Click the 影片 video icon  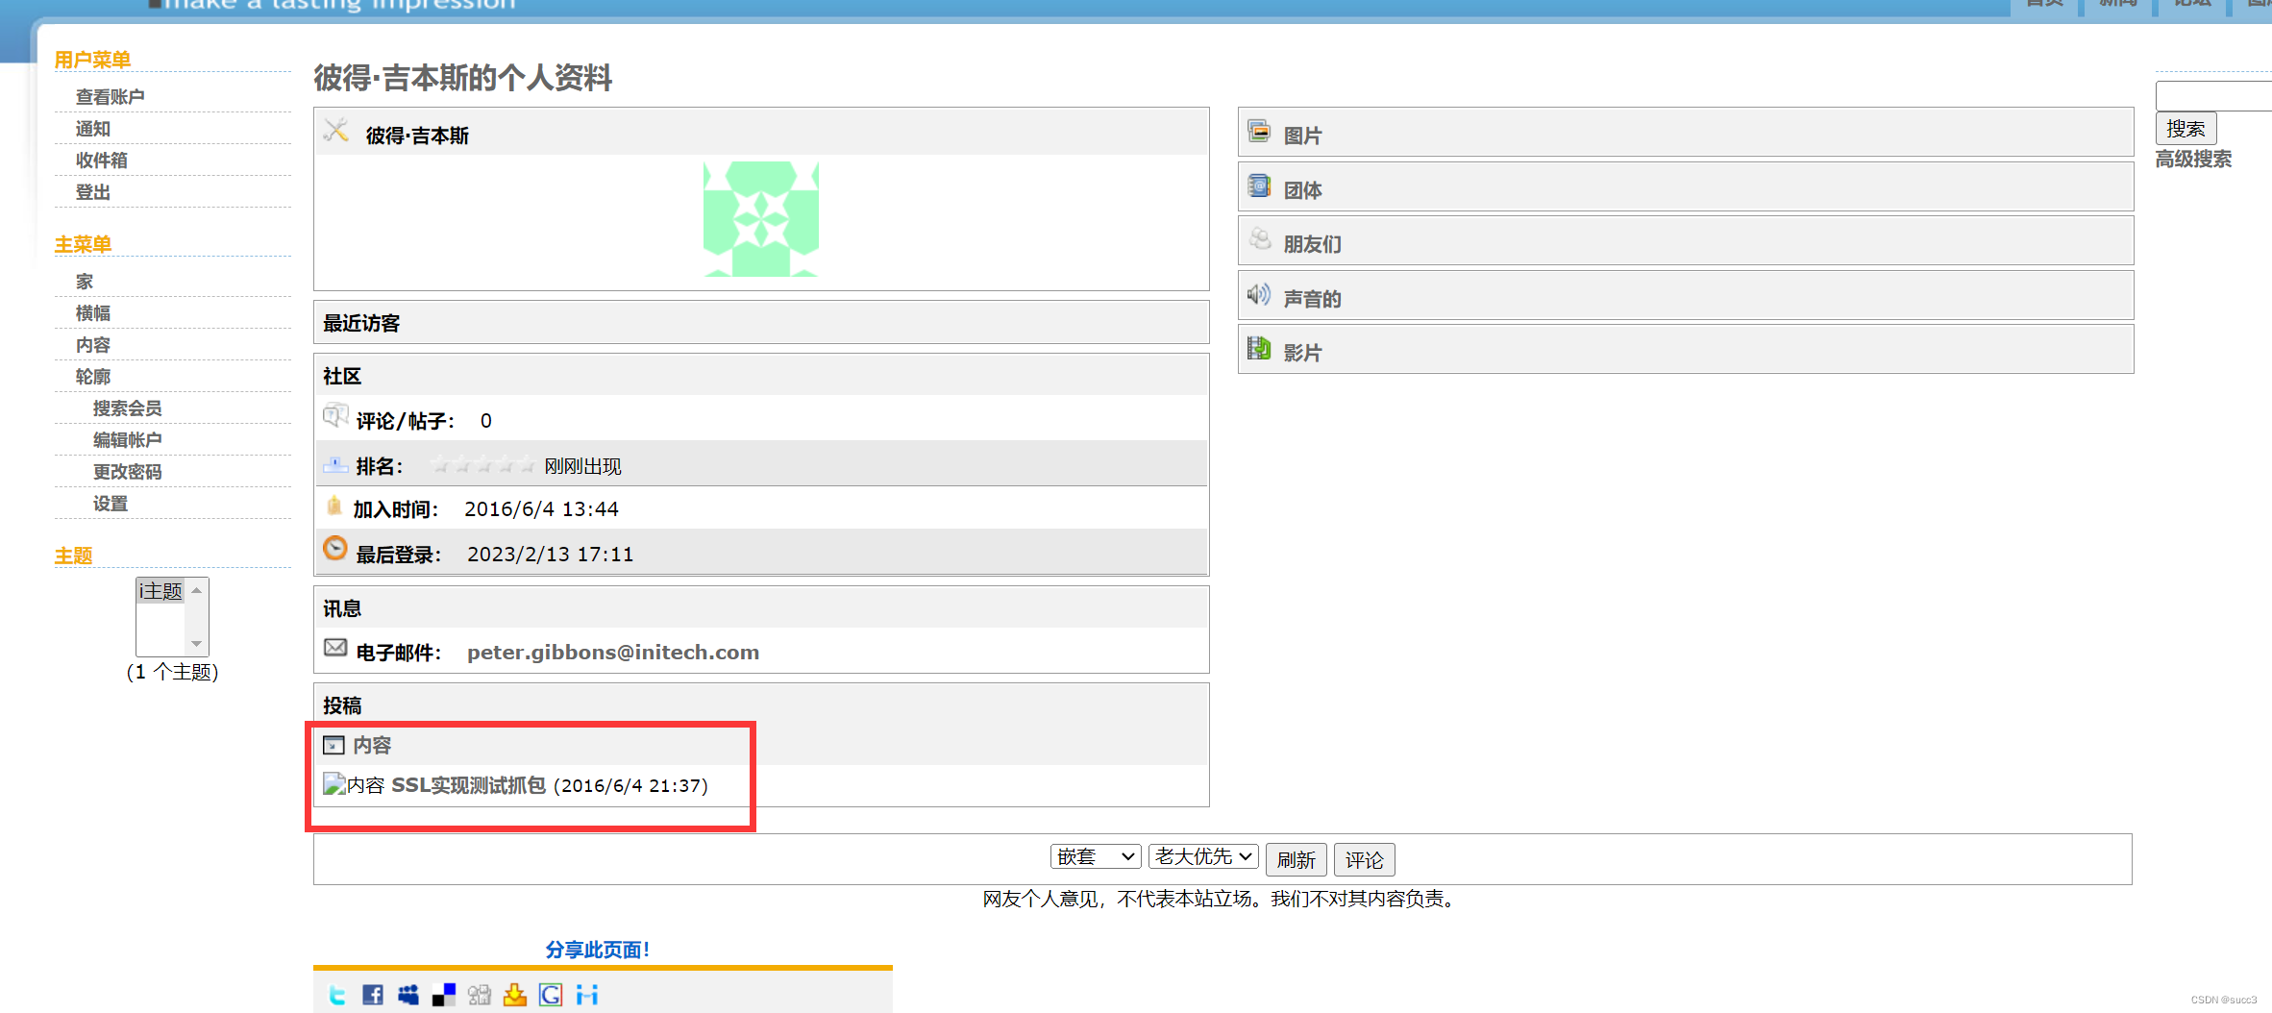point(1259,348)
